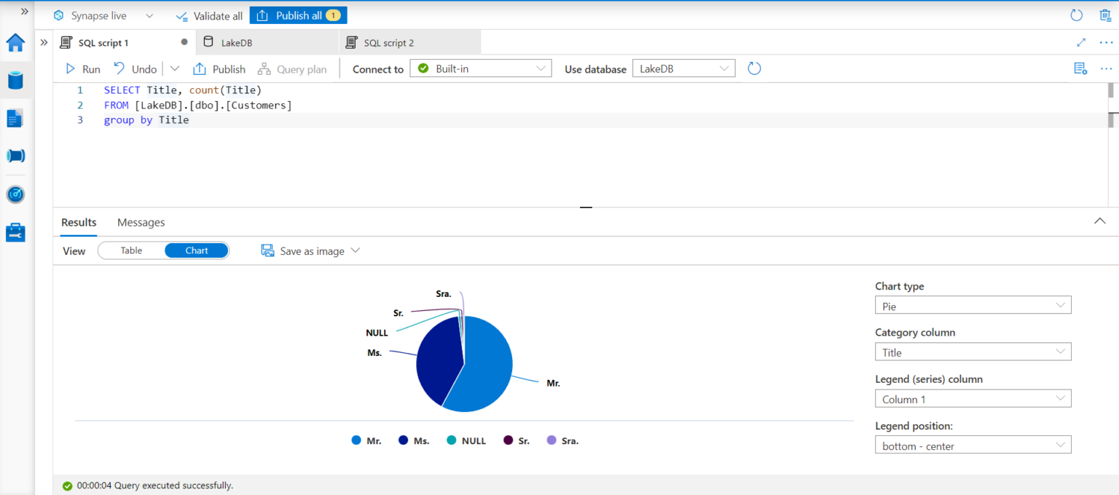Collapse the results panel with chevron

(x=1100, y=221)
